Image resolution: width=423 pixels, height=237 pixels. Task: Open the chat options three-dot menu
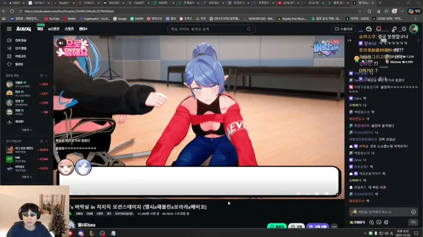[x=419, y=40]
